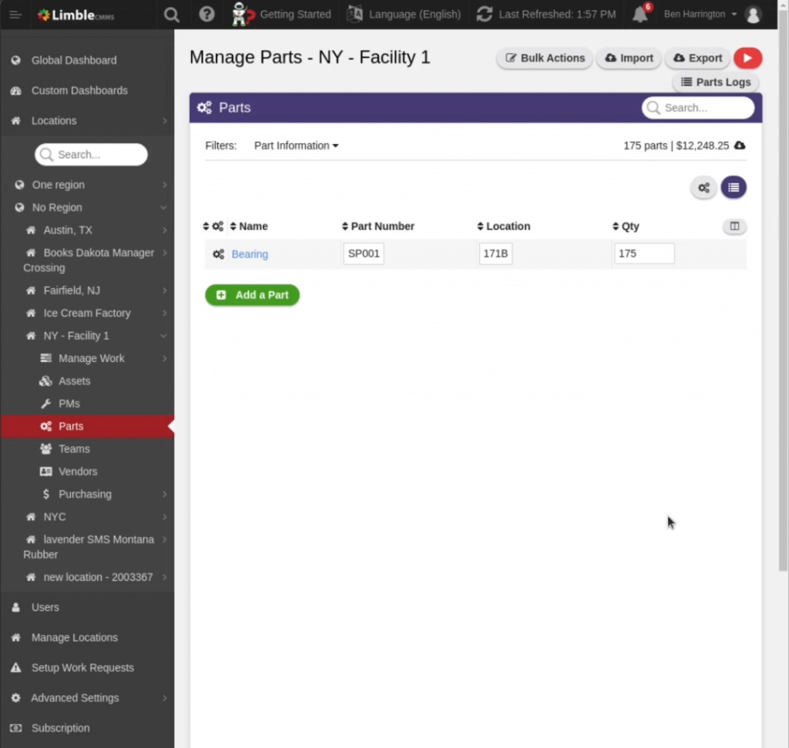Viewport: 789px width, 748px height.
Task: Focus the Parts panel search field
Action: pyautogui.click(x=698, y=108)
